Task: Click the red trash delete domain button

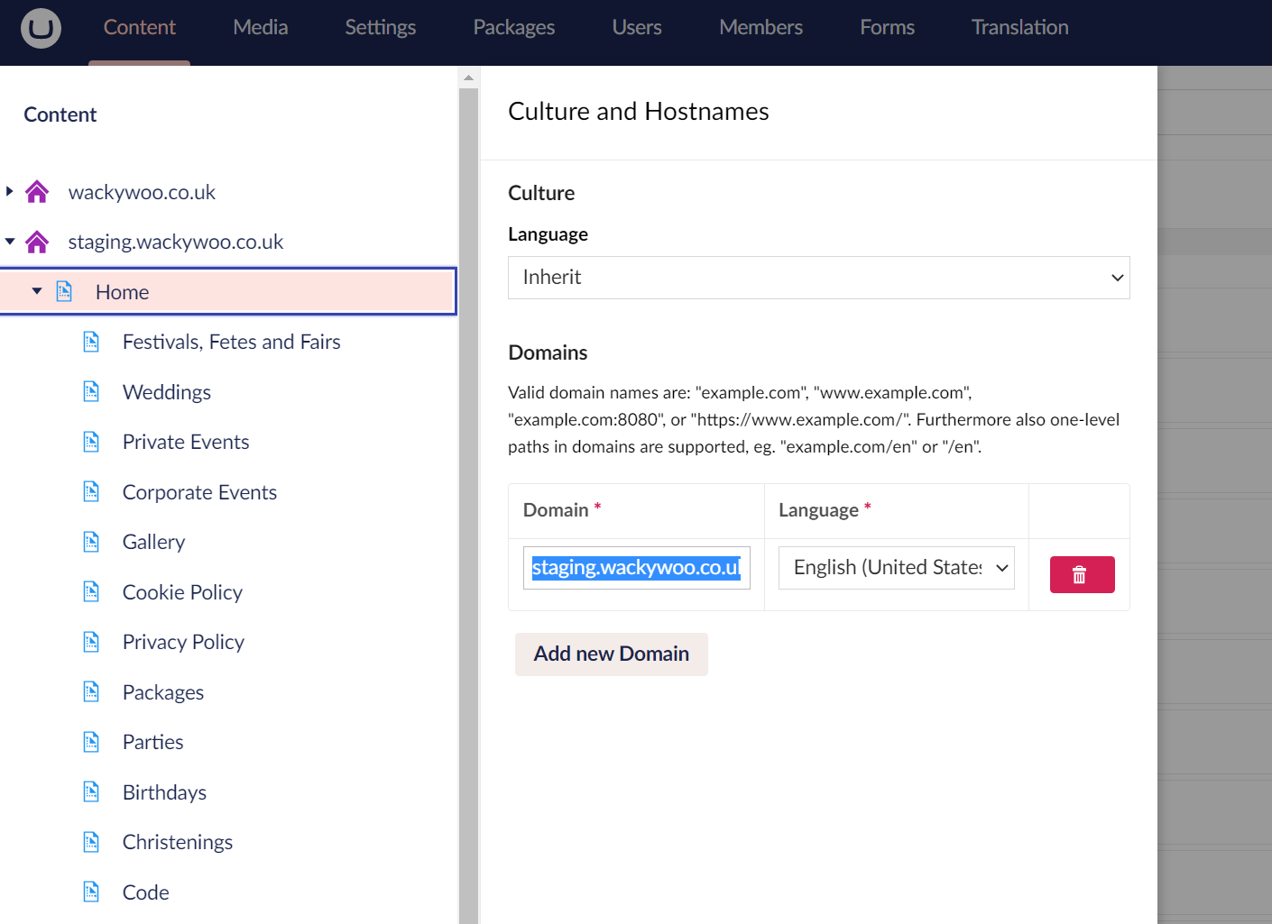Action: (x=1082, y=574)
